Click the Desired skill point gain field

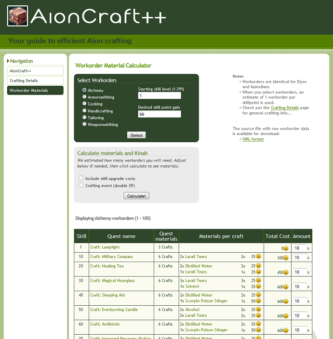[x=160, y=114]
